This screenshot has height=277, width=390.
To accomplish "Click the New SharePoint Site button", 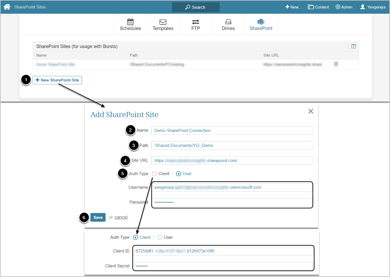I will [x=57, y=80].
